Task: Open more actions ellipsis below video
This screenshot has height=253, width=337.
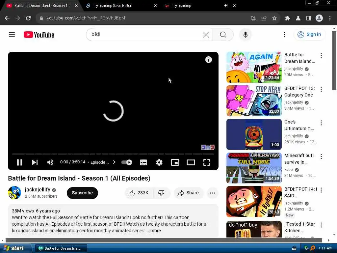Action: point(212,193)
